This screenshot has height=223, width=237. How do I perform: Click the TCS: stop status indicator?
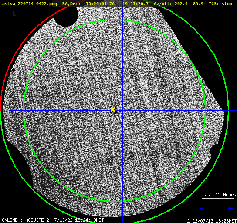click(220, 4)
